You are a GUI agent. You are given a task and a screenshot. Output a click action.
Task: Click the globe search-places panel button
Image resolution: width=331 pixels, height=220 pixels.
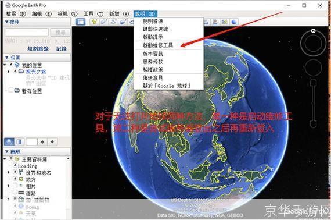(x=9, y=142)
